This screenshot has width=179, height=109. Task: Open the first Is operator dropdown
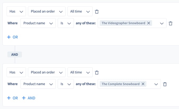point(66,23)
